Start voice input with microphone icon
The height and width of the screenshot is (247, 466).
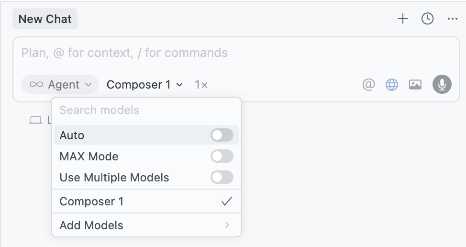pyautogui.click(x=442, y=85)
